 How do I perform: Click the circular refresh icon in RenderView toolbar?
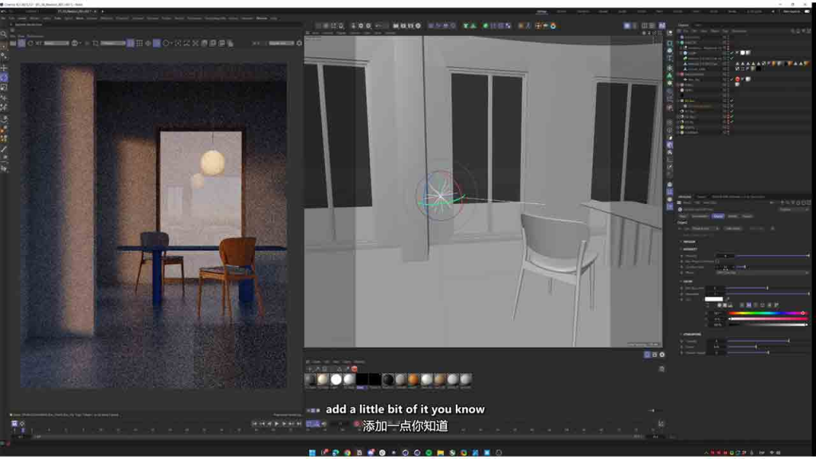30,43
